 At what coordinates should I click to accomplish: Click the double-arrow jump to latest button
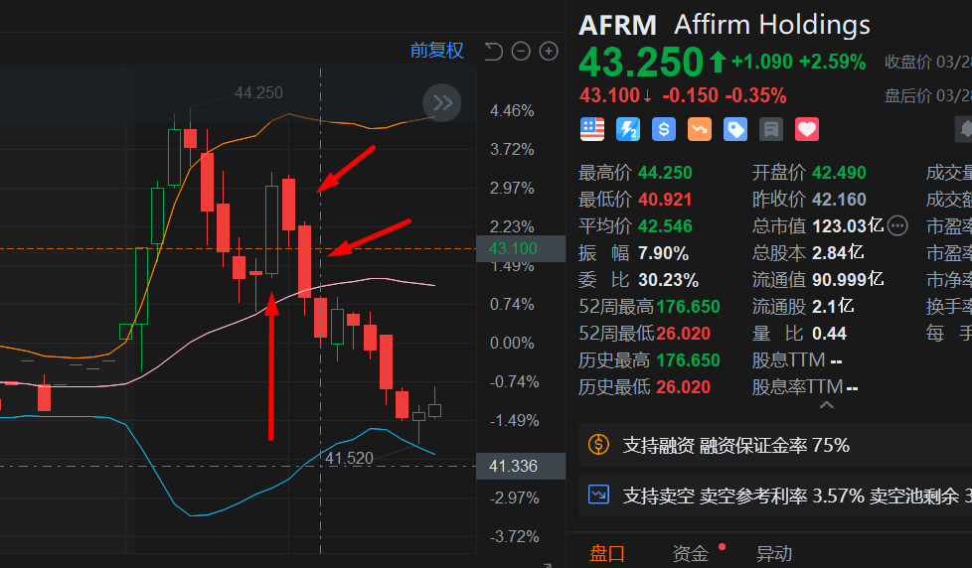(442, 102)
